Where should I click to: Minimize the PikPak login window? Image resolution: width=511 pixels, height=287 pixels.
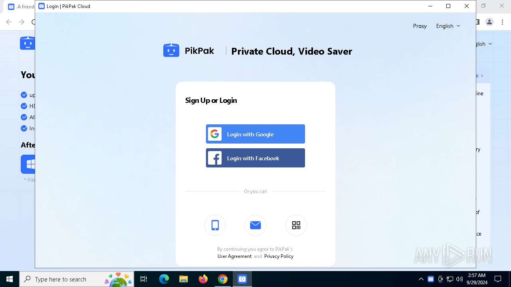click(x=430, y=6)
